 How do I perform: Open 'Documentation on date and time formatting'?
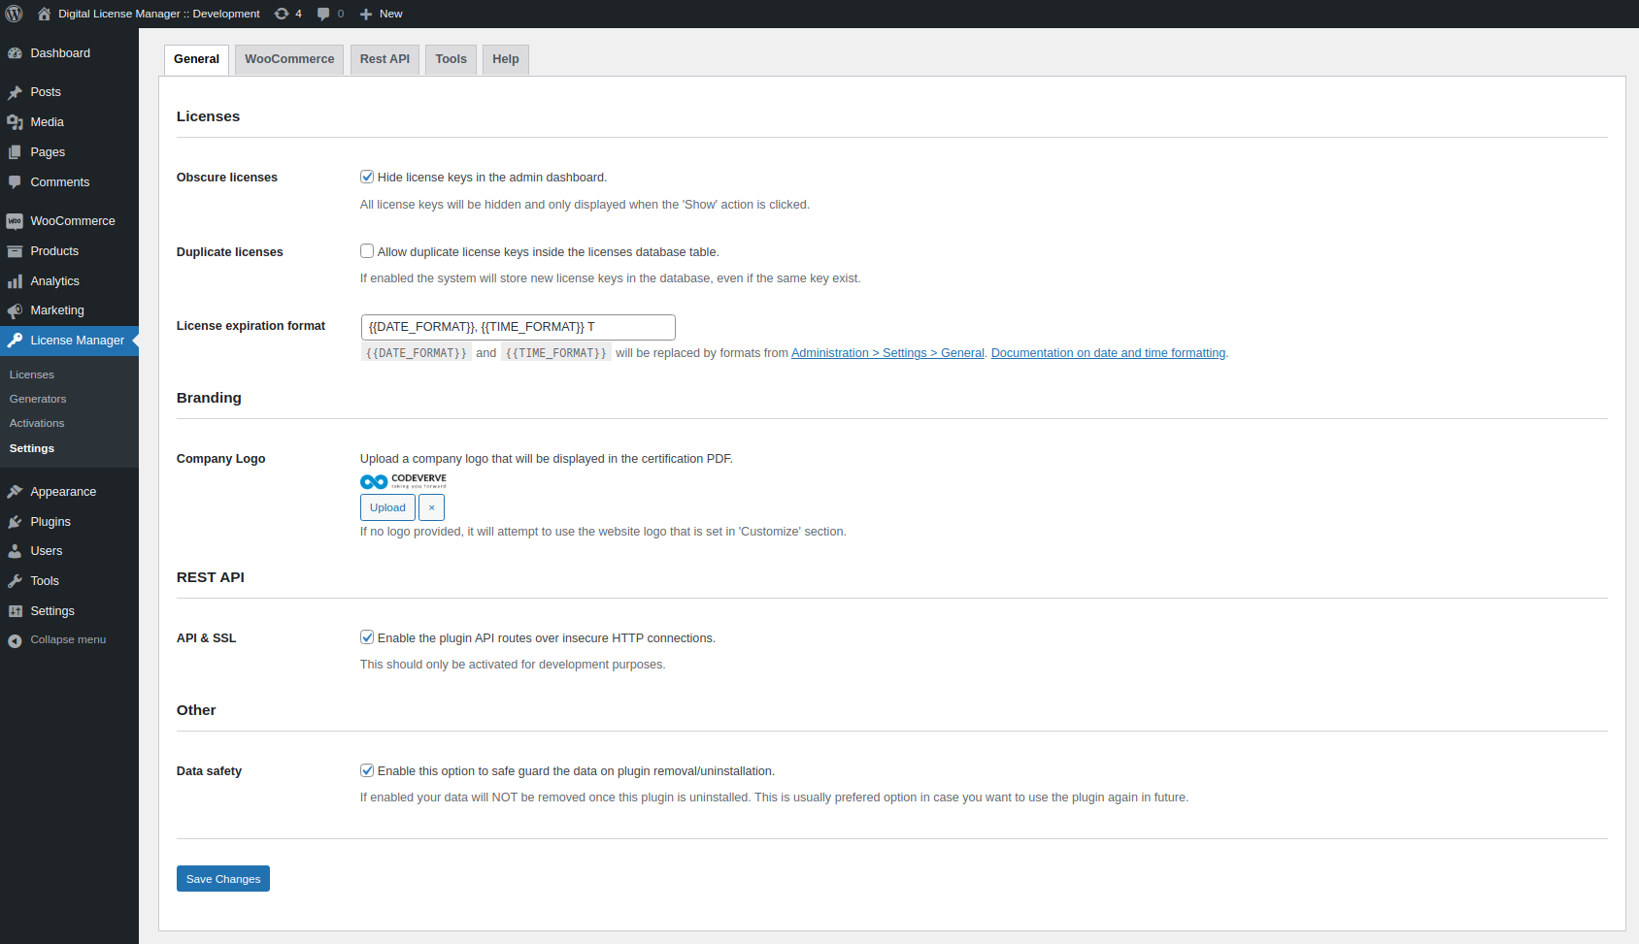click(x=1108, y=352)
